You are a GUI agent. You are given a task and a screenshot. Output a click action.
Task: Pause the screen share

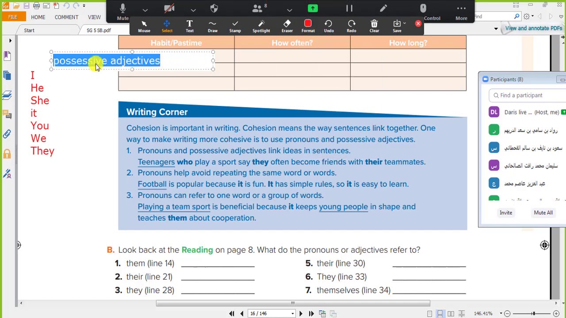349,8
